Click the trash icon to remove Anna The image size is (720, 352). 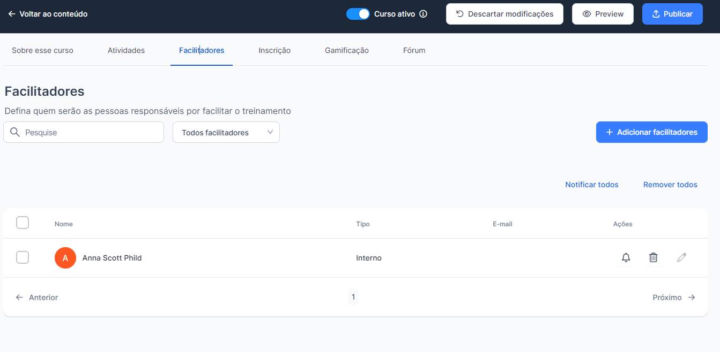coord(653,258)
